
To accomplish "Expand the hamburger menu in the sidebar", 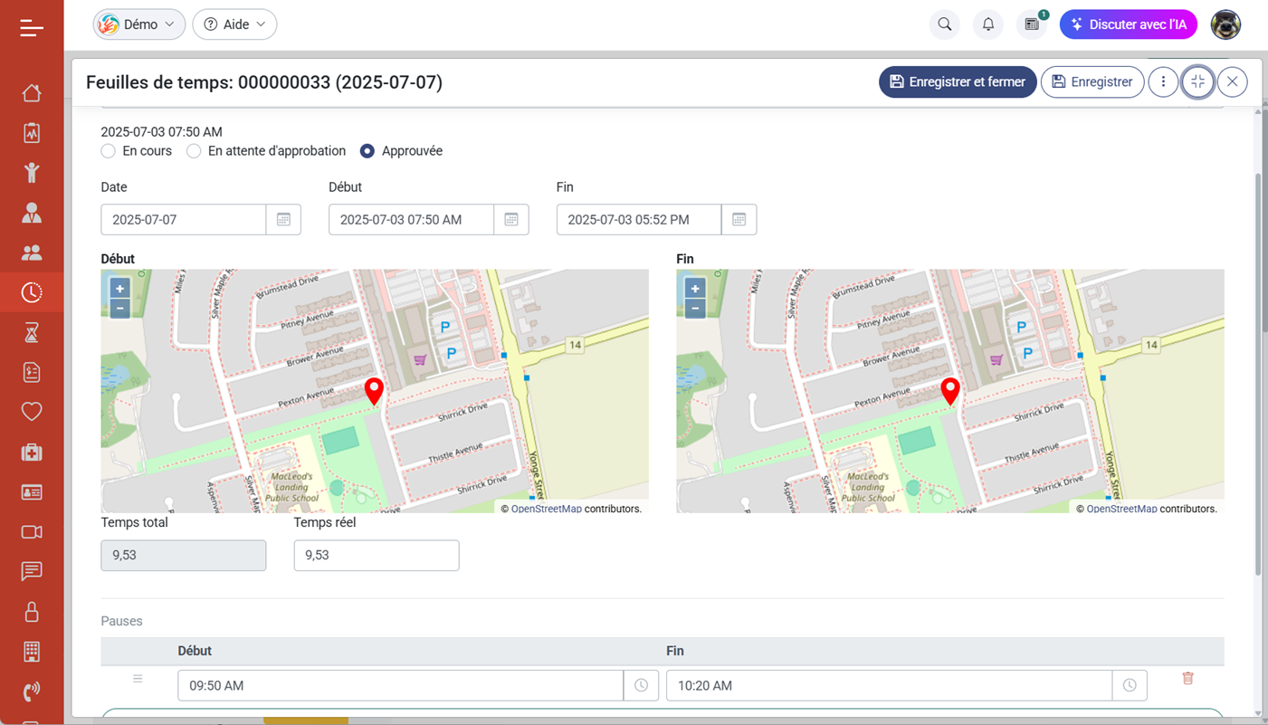I will point(32,28).
